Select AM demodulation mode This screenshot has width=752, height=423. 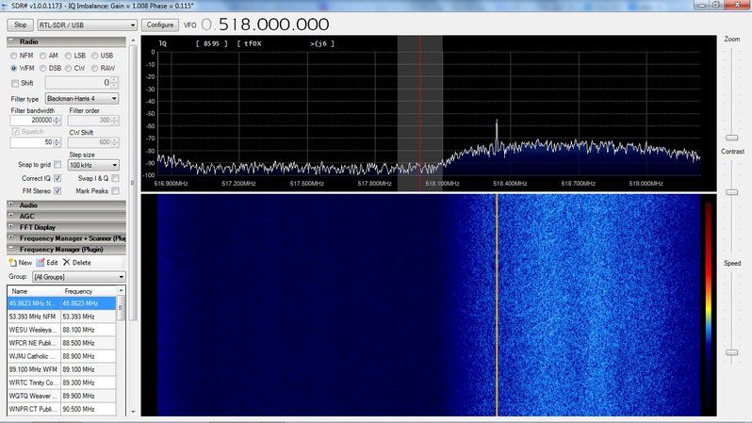(42, 56)
